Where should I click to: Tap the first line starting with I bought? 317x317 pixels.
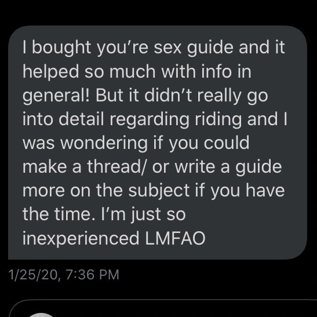(154, 48)
